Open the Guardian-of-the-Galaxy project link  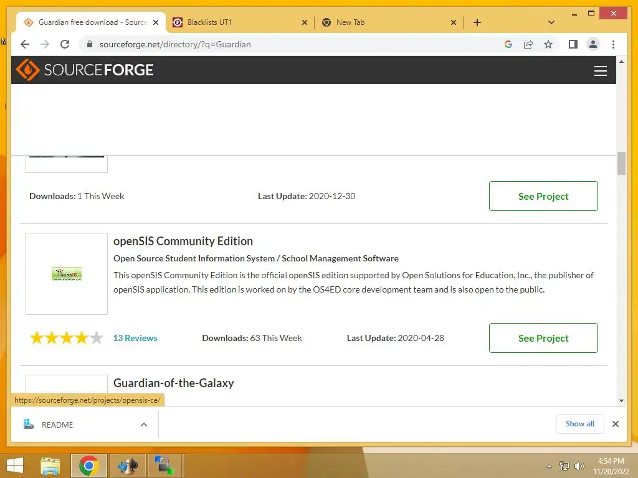[x=174, y=383]
